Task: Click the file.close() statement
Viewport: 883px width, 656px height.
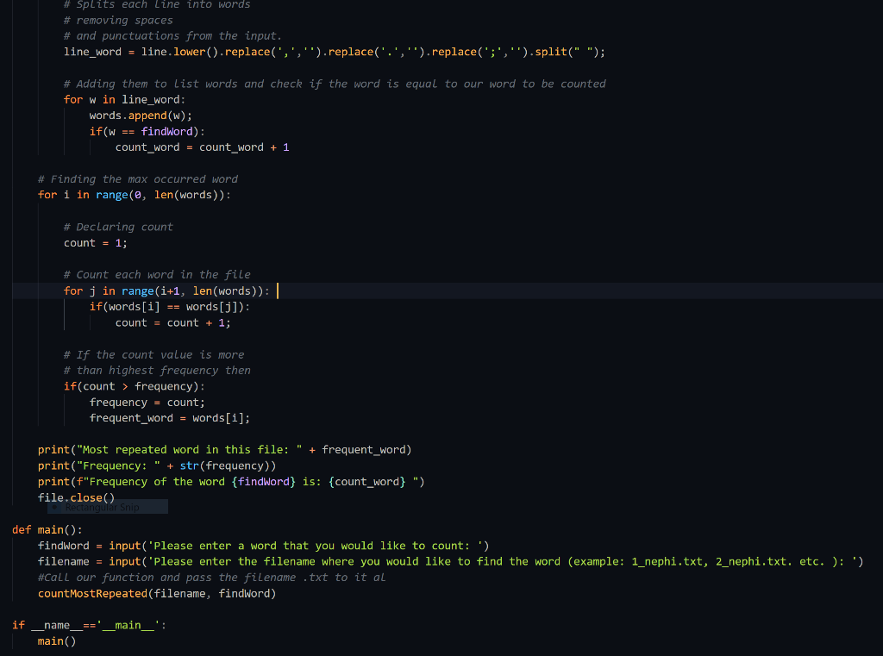Action: point(76,497)
